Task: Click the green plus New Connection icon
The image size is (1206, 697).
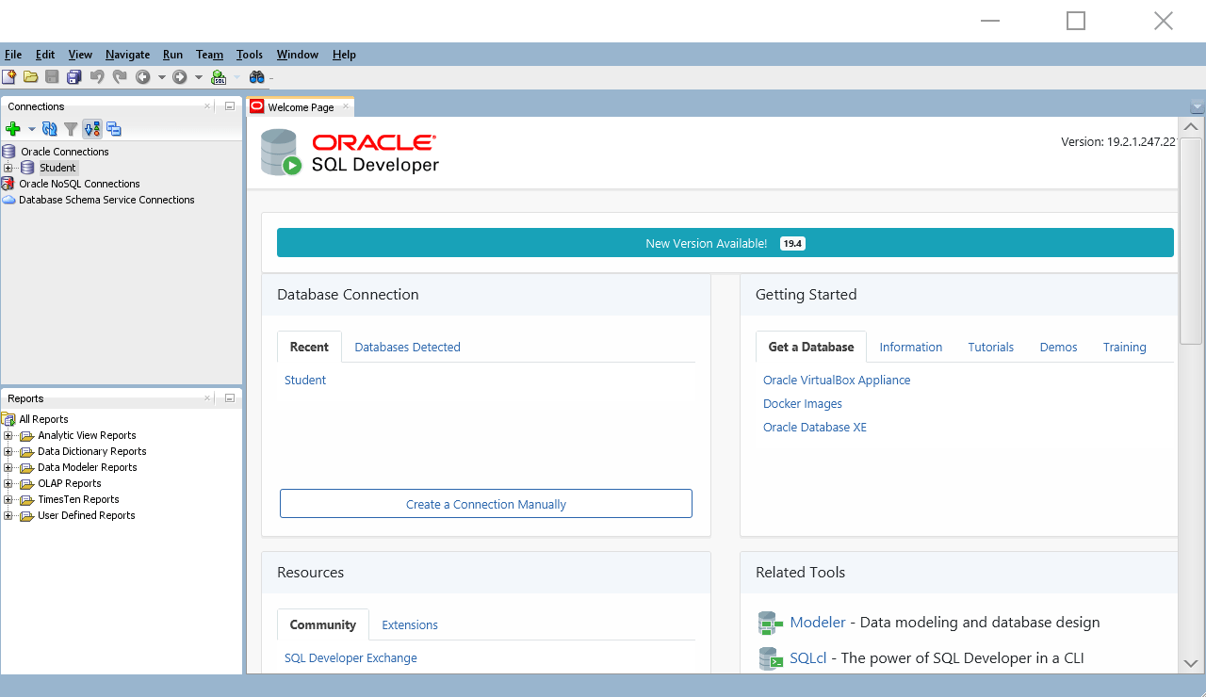Action: (x=13, y=129)
